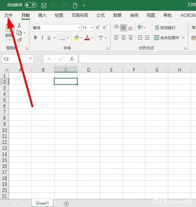Screen dimensions: 196x207
Task: Click the Save icon in title bar
Action: pos(44,5)
